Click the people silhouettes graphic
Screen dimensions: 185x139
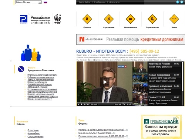pos(31,53)
